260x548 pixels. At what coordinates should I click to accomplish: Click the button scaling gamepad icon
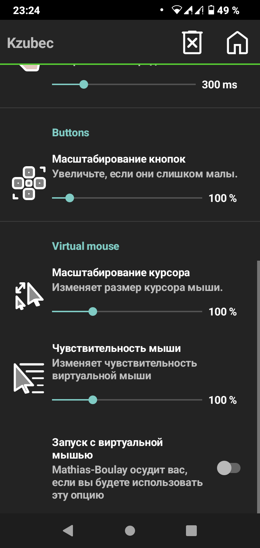[x=29, y=182]
